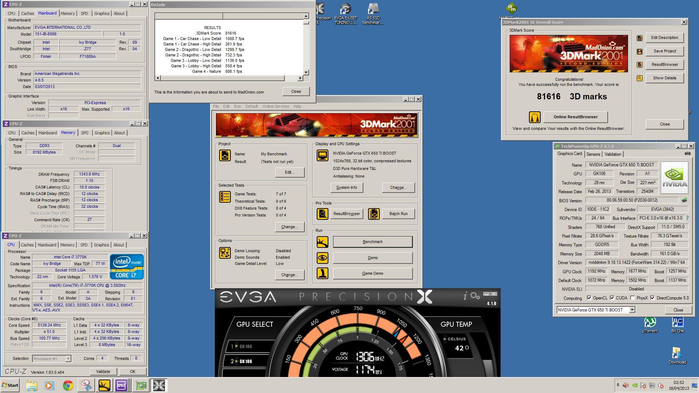Click the GPU-Z BIOS save chip icon
The width and height of the screenshot is (699, 393).
click(x=684, y=200)
